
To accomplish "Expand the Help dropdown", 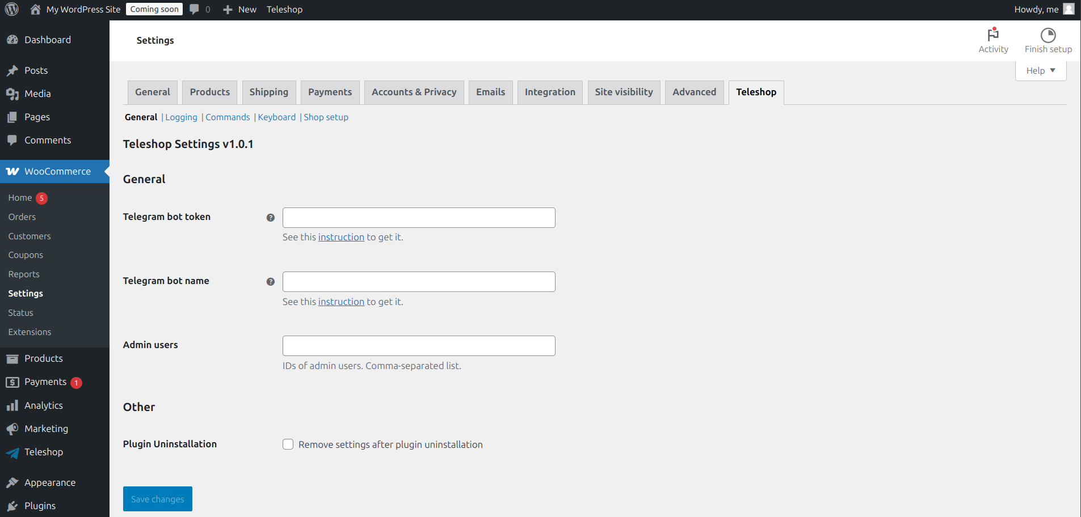I will pos(1041,70).
